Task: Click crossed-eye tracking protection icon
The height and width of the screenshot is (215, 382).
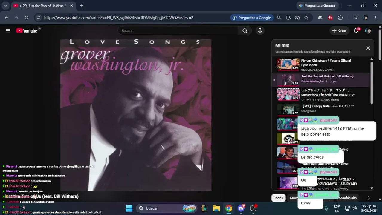Action: [297, 18]
